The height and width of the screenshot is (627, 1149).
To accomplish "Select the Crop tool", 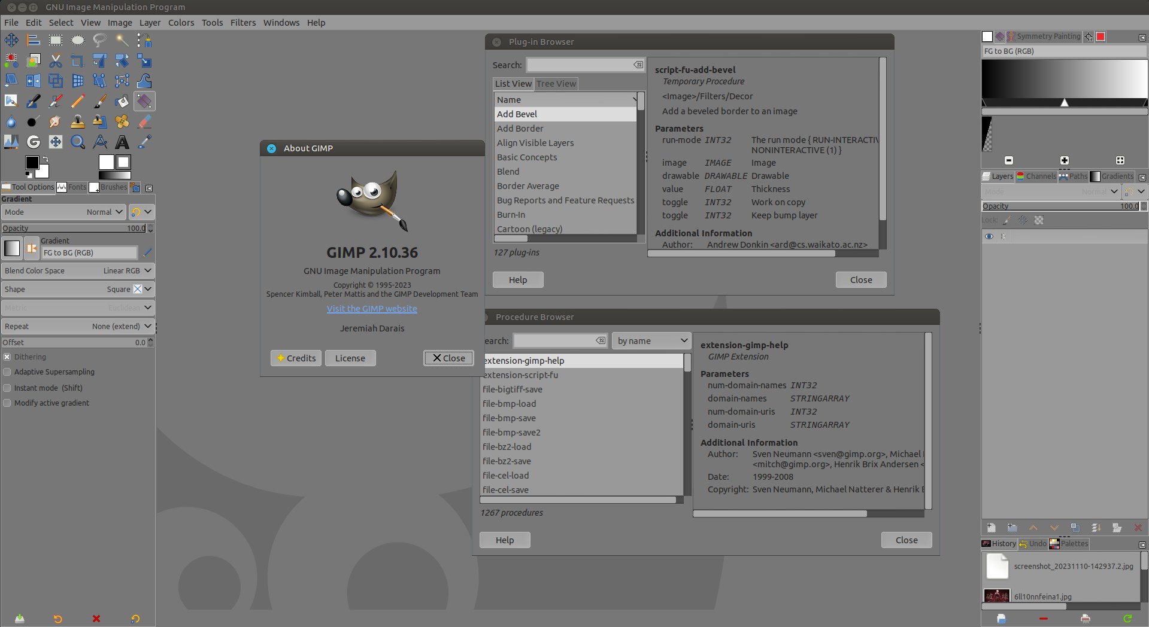I will coord(78,60).
